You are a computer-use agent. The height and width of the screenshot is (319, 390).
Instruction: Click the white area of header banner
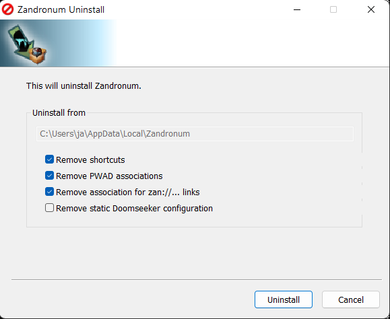pyautogui.click(x=253, y=43)
